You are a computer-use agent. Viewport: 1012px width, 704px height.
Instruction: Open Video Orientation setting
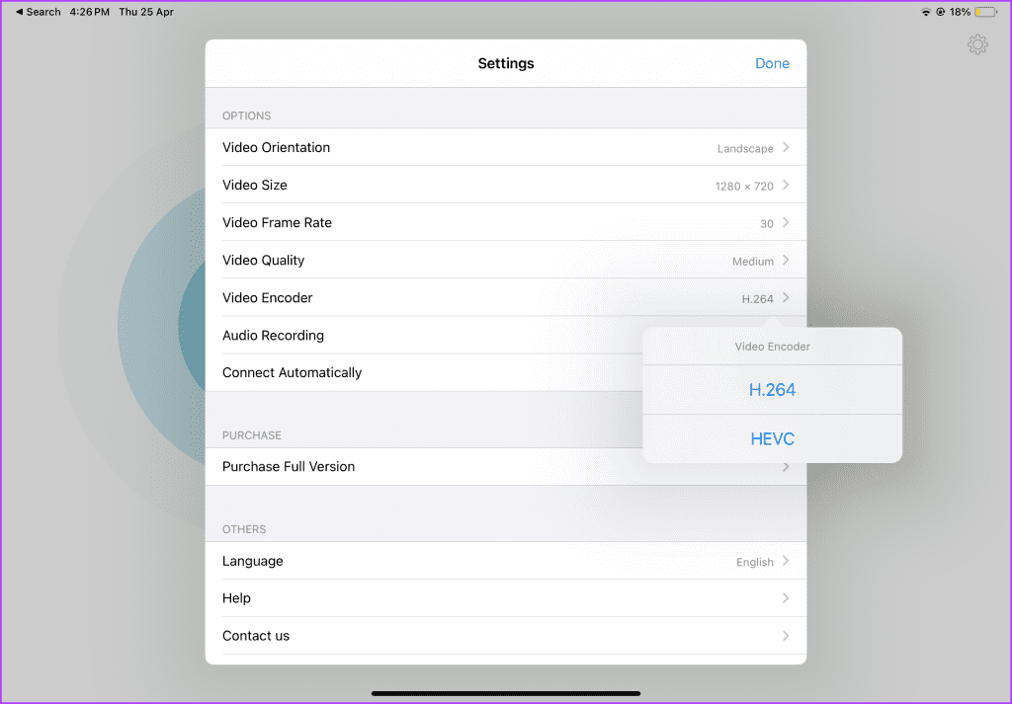point(505,148)
